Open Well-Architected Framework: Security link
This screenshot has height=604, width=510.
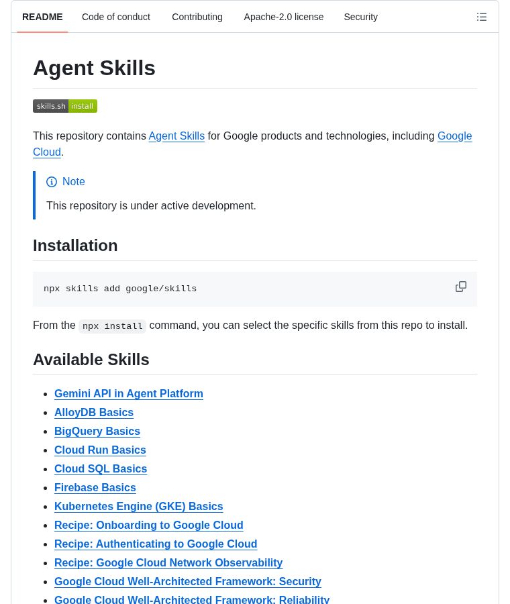pyautogui.click(x=188, y=582)
